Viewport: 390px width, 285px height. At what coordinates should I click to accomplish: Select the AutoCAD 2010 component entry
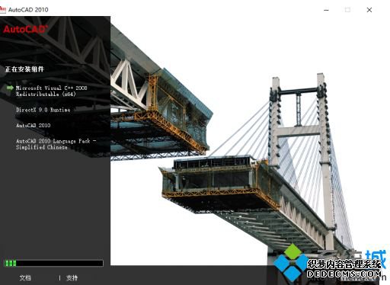pos(34,125)
